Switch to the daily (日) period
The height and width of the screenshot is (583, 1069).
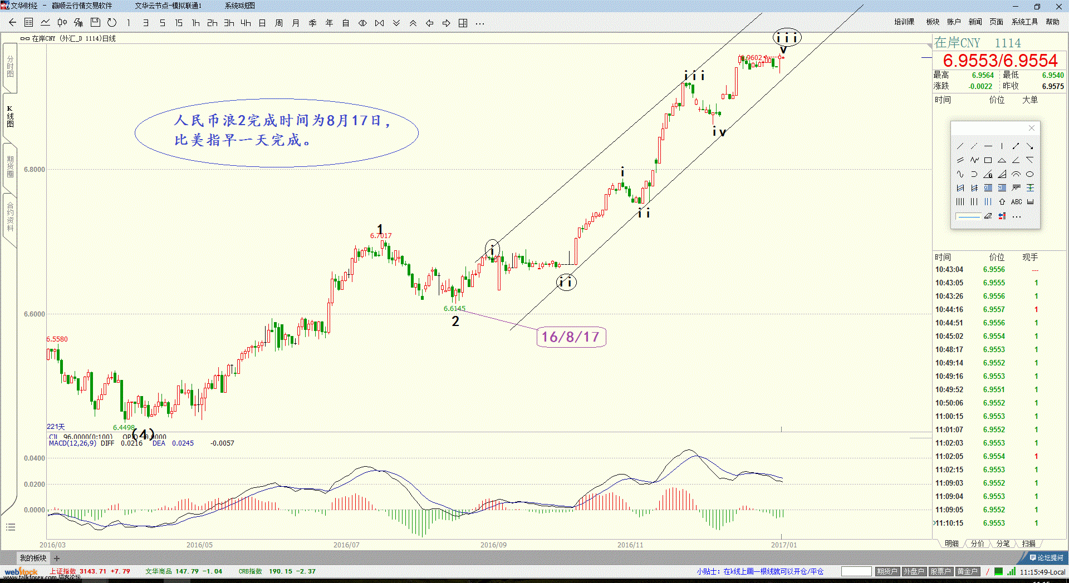tap(262, 23)
